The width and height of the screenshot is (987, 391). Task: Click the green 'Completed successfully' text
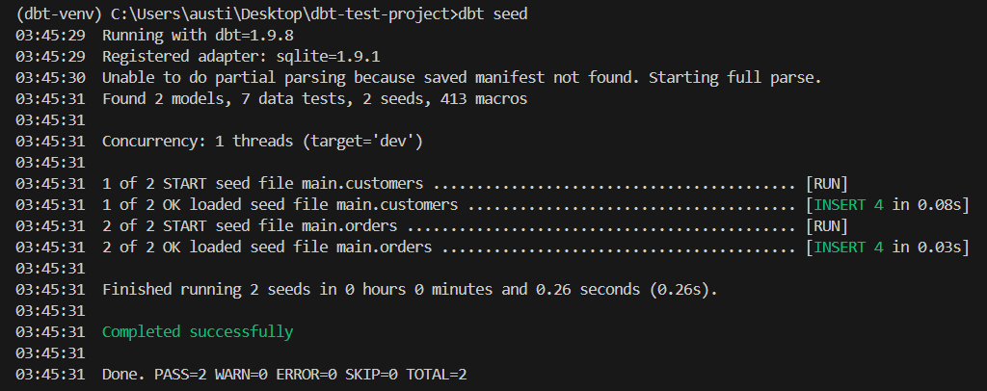click(198, 332)
